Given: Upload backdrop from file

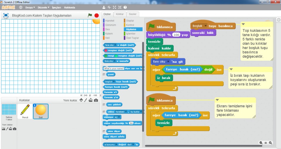Looking at the screenshot, I should 11,129.
